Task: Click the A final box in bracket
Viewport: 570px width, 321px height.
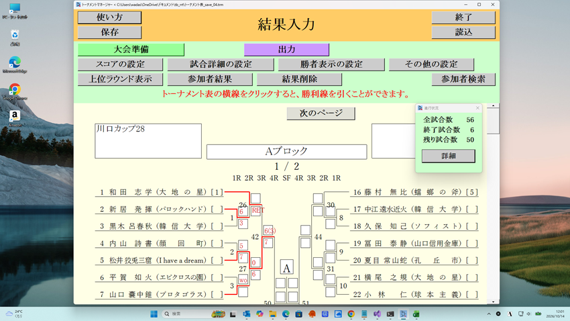Action: pos(286,268)
